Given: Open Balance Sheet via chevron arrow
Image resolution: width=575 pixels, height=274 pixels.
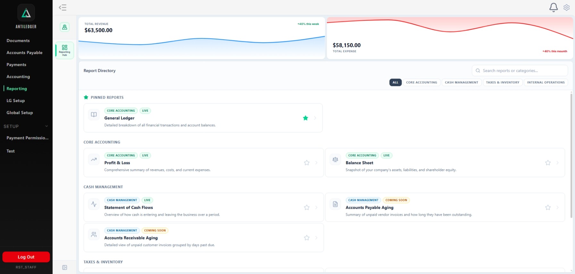Looking at the screenshot, I should pyautogui.click(x=557, y=163).
